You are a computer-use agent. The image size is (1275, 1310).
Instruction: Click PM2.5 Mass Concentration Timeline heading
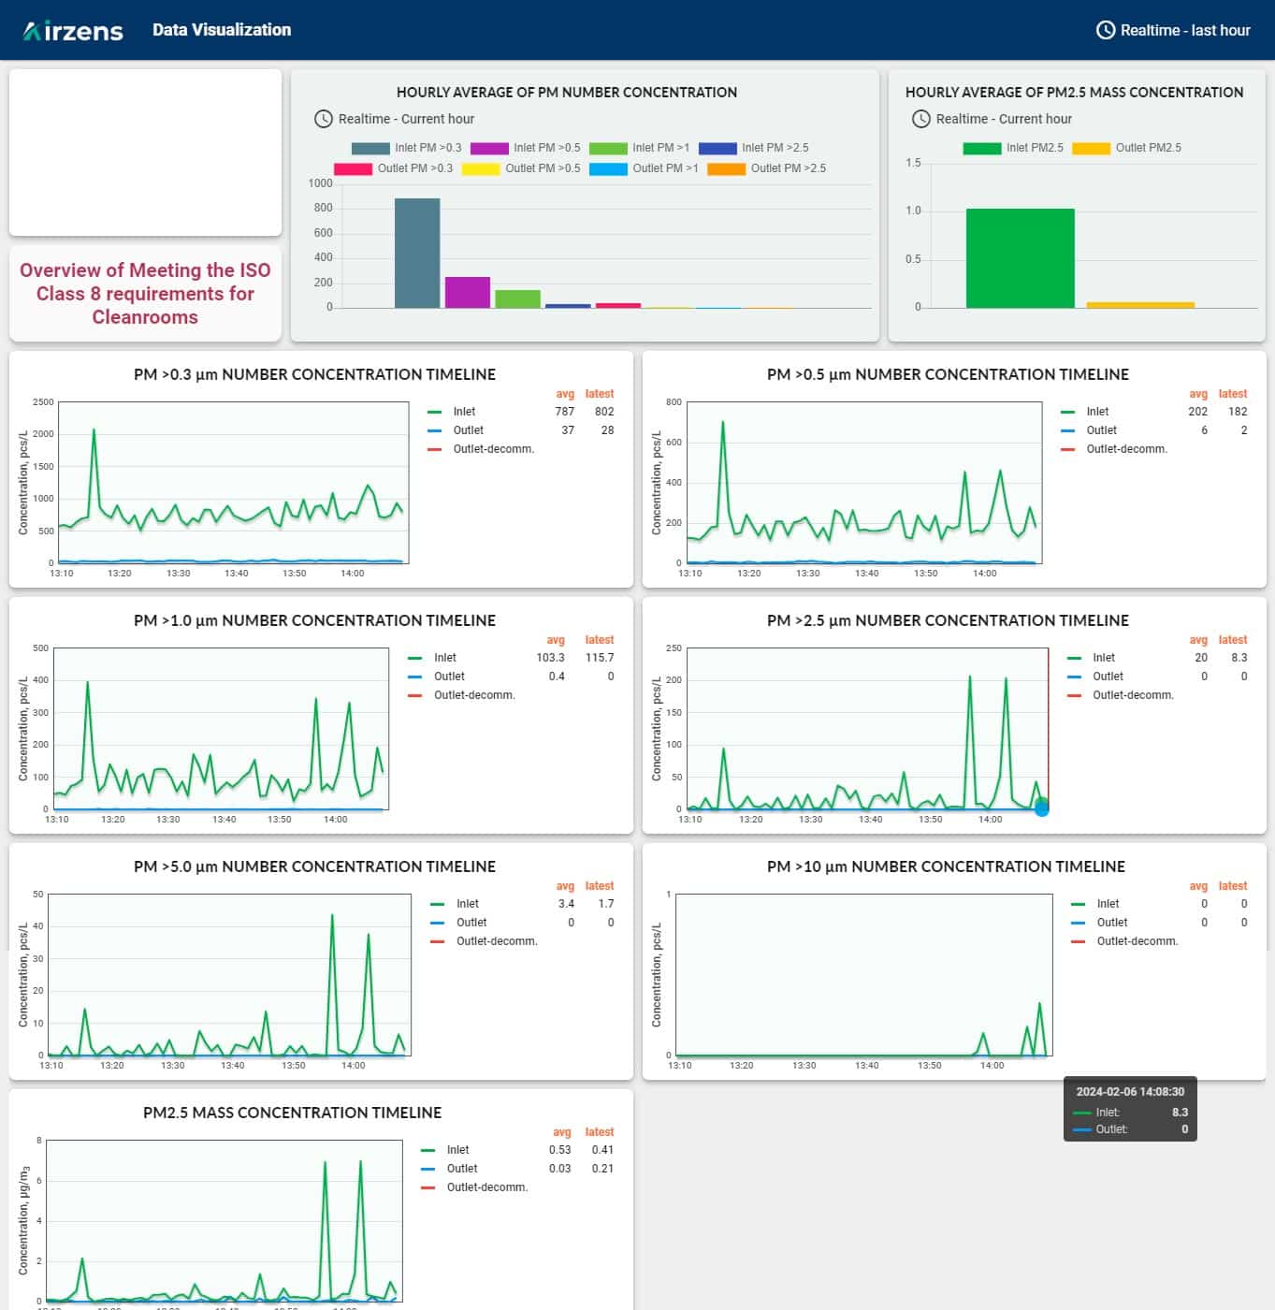click(292, 1113)
